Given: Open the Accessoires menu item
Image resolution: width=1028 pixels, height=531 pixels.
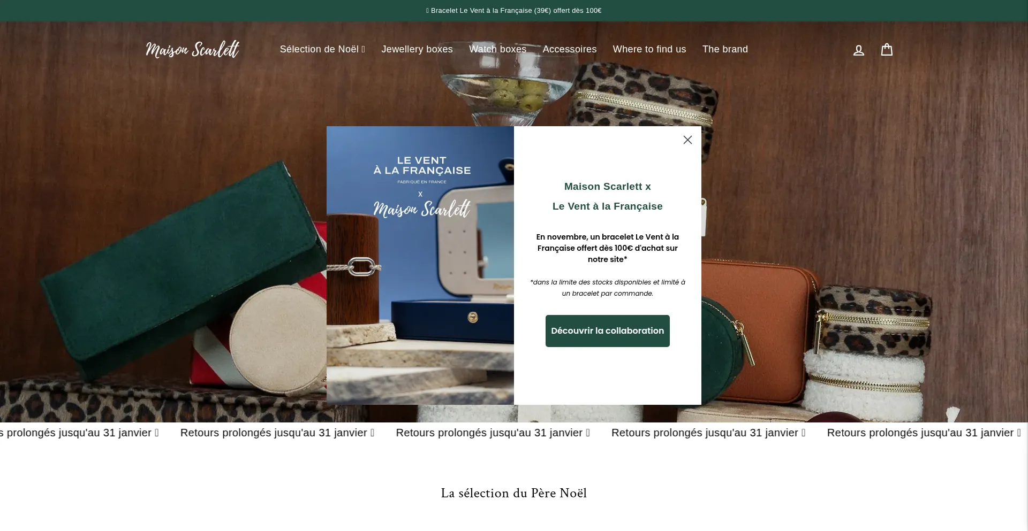Looking at the screenshot, I should (x=569, y=49).
